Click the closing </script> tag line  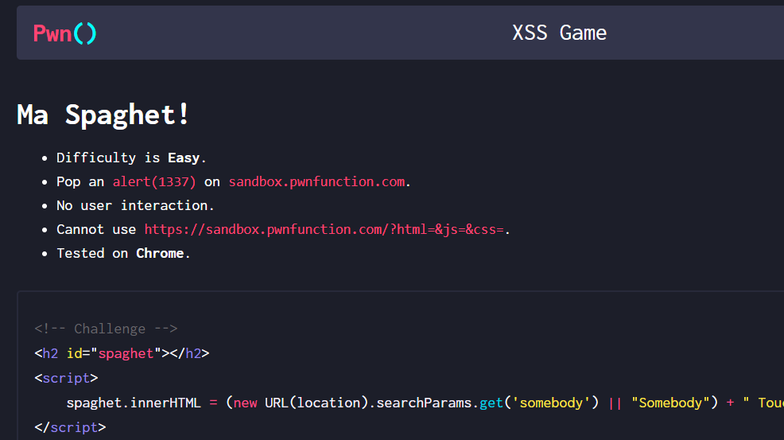click(70, 427)
